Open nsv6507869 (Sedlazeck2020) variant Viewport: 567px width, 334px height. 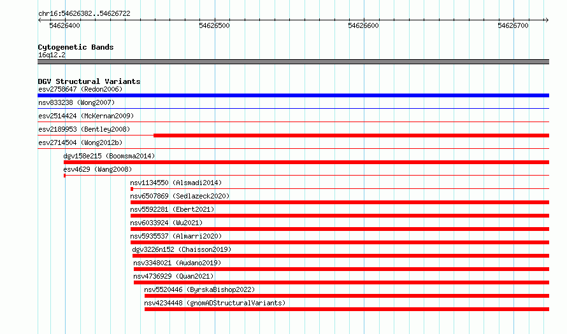[x=180, y=196]
